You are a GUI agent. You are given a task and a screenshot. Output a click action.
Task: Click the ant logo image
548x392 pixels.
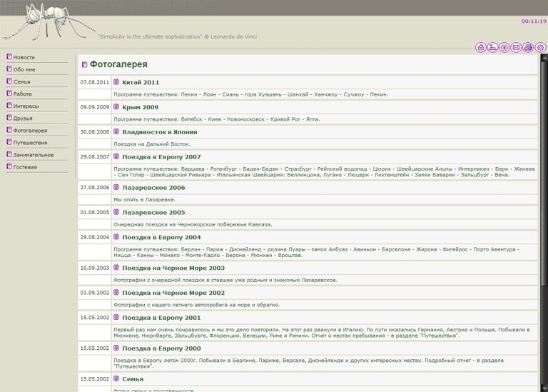pyautogui.click(x=49, y=21)
